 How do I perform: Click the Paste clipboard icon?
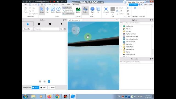(26, 10)
